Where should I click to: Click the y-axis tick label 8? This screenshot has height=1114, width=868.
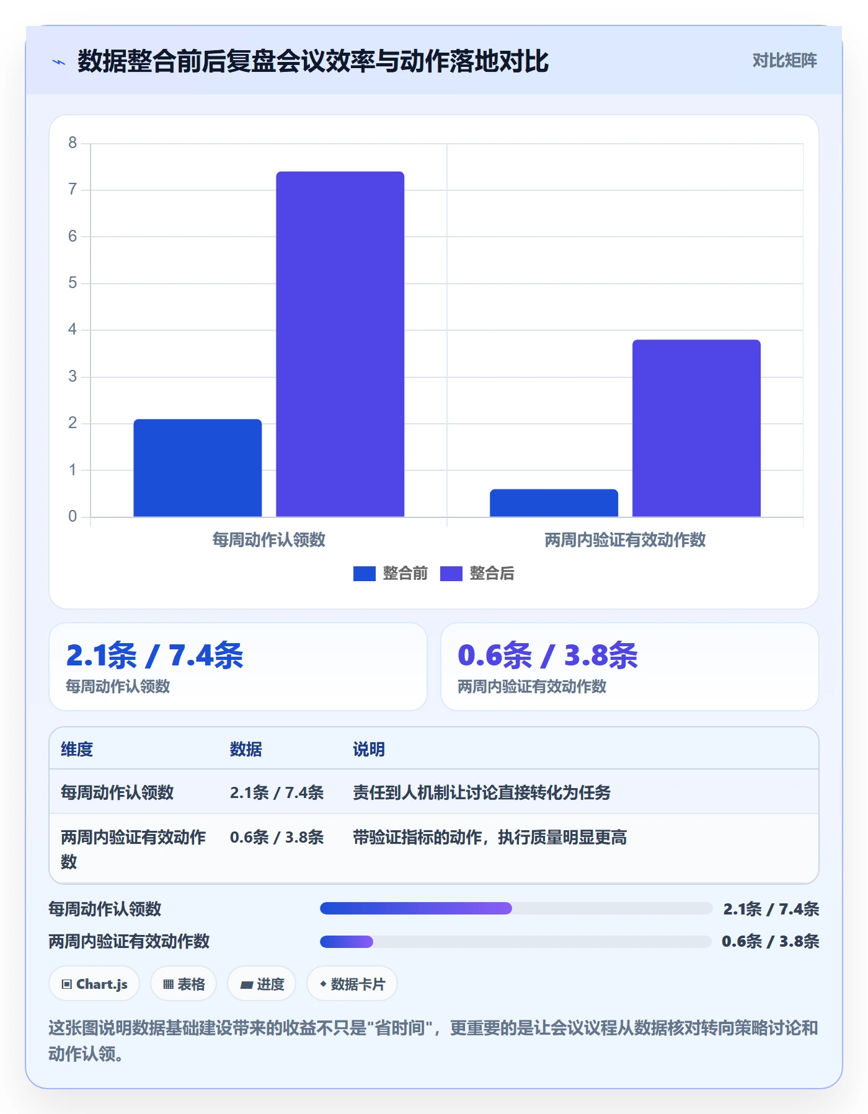pyautogui.click(x=73, y=143)
